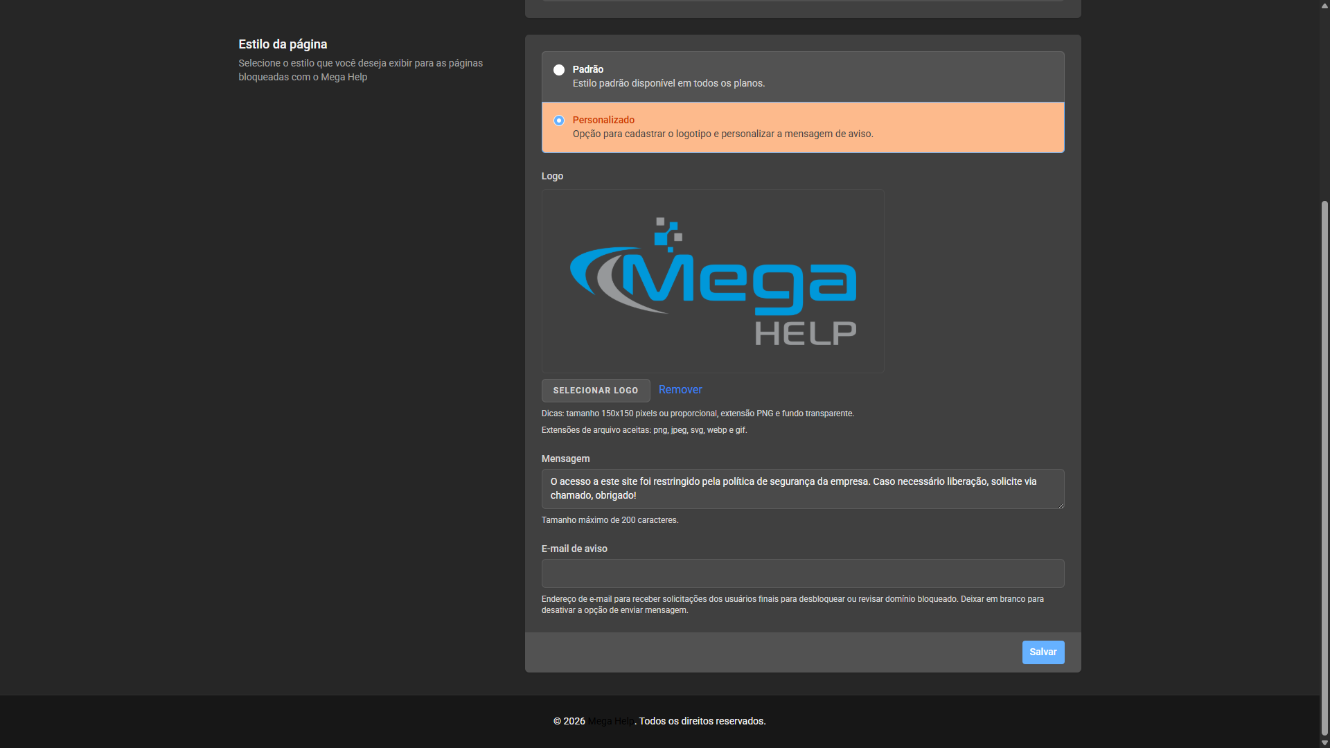Image resolution: width=1330 pixels, height=748 pixels.
Task: Open the Mega Help link in footer
Action: [x=611, y=722]
